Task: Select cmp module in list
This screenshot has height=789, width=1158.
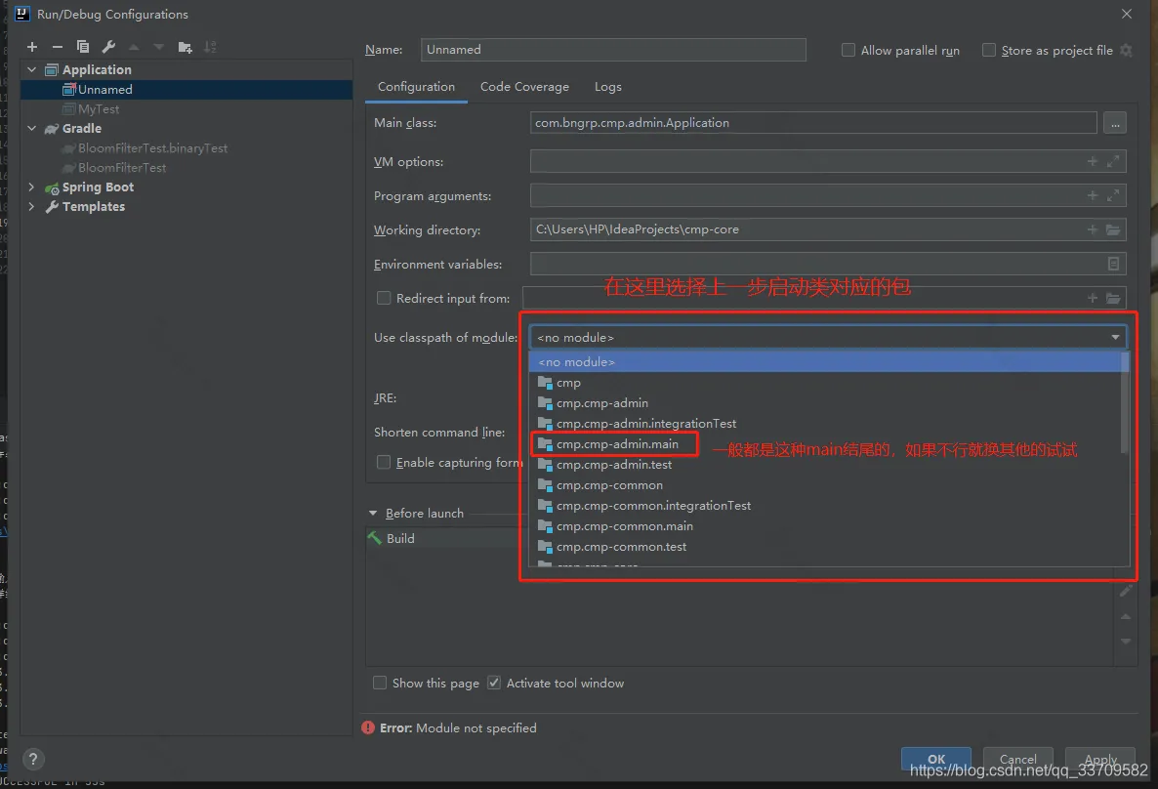Action: click(825, 383)
